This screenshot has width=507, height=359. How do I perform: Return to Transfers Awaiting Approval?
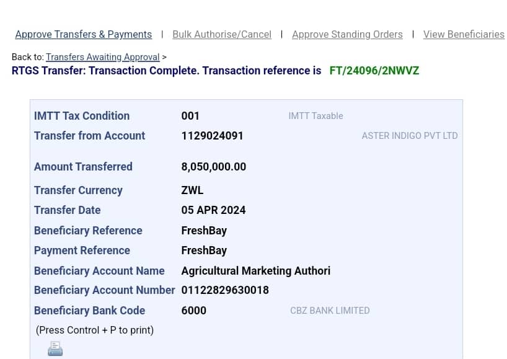pyautogui.click(x=102, y=57)
